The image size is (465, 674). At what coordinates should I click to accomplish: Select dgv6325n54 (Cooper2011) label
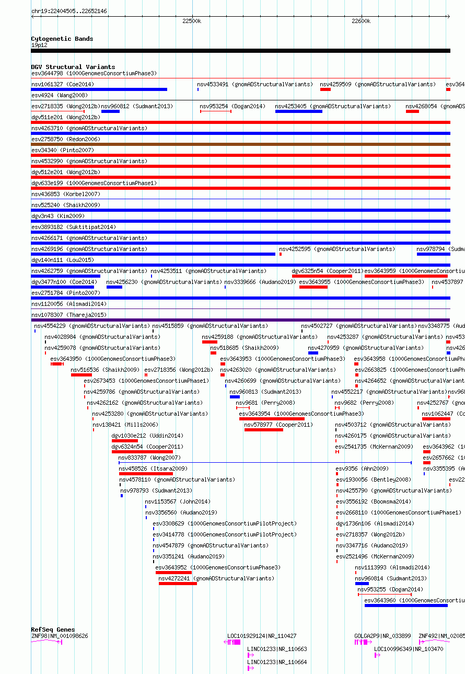[327, 271]
